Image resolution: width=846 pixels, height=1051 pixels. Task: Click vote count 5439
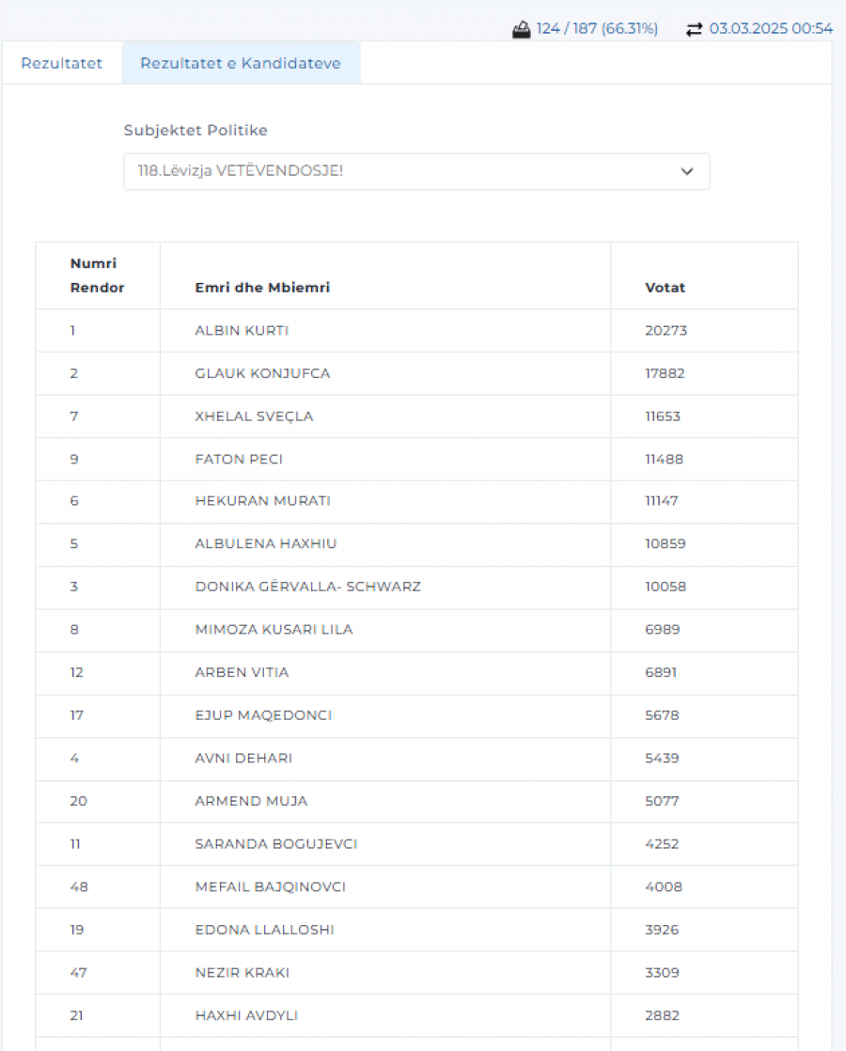662,758
